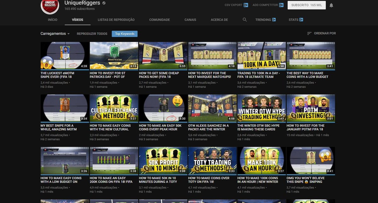The width and height of the screenshot is (378, 203).
Task: Click title THE WINTER OTW SBC HYPE IS MAKING THESE CARDS
Action: [x=258, y=127]
